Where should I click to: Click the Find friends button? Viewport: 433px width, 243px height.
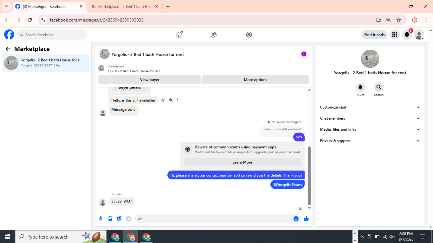pyautogui.click(x=374, y=35)
